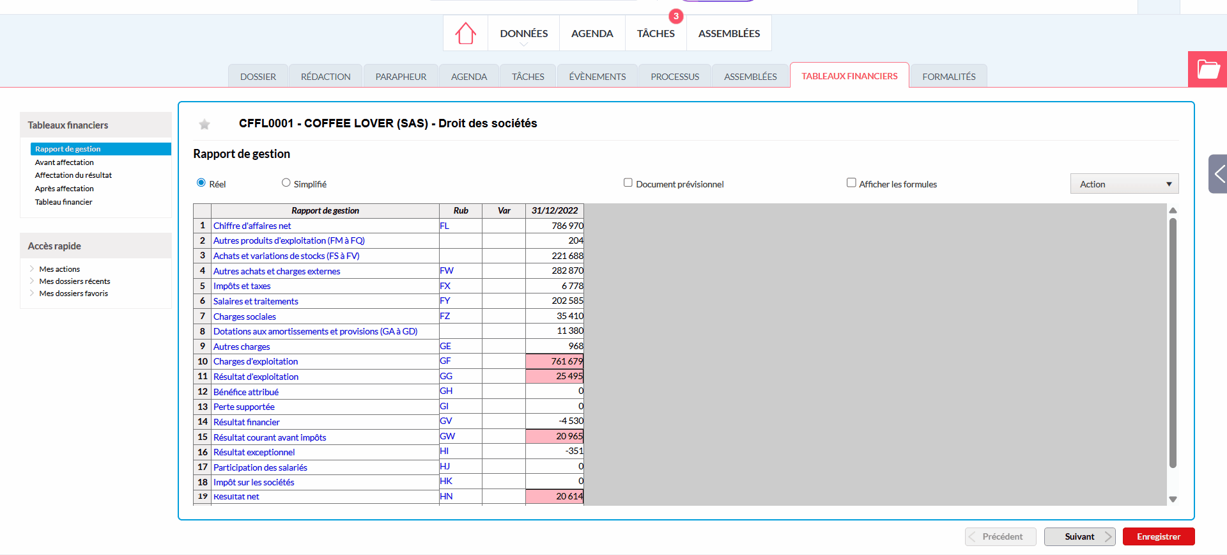Check Afficher les formules
1227x555 pixels.
coord(851,183)
